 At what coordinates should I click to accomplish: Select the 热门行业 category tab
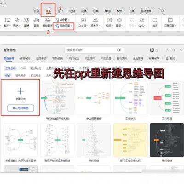(x=74, y=58)
